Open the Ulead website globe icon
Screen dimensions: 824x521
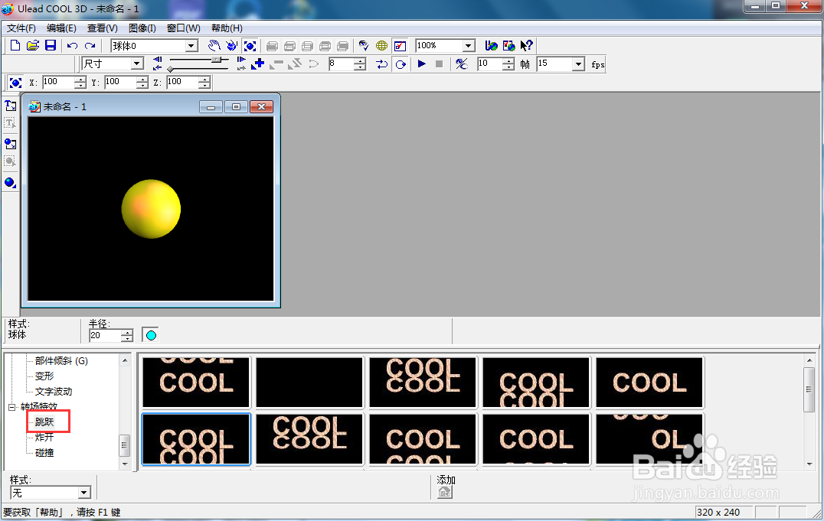tap(492, 46)
